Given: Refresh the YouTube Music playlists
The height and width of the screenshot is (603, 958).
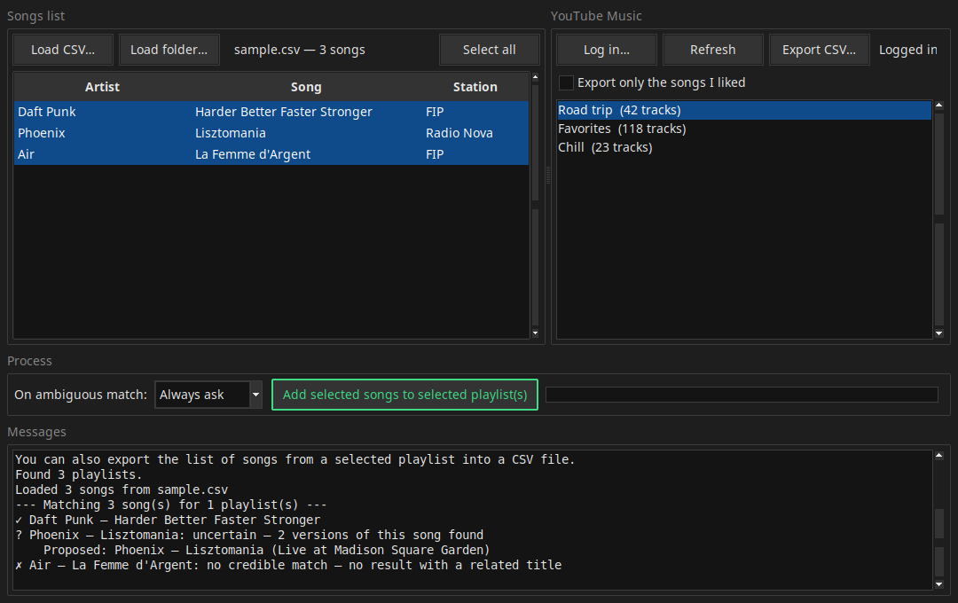Looking at the screenshot, I should point(712,50).
